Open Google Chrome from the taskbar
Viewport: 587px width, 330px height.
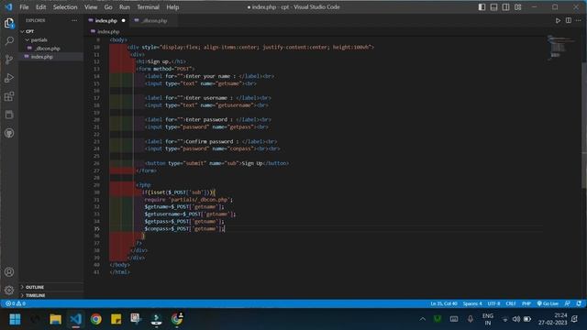[x=95, y=319]
